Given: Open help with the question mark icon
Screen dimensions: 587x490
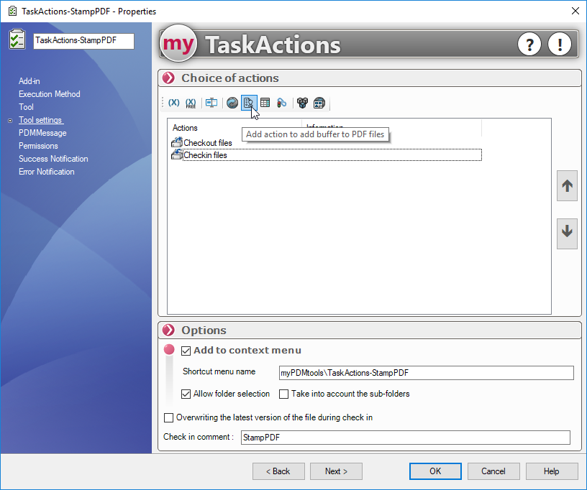Looking at the screenshot, I should click(x=529, y=45).
